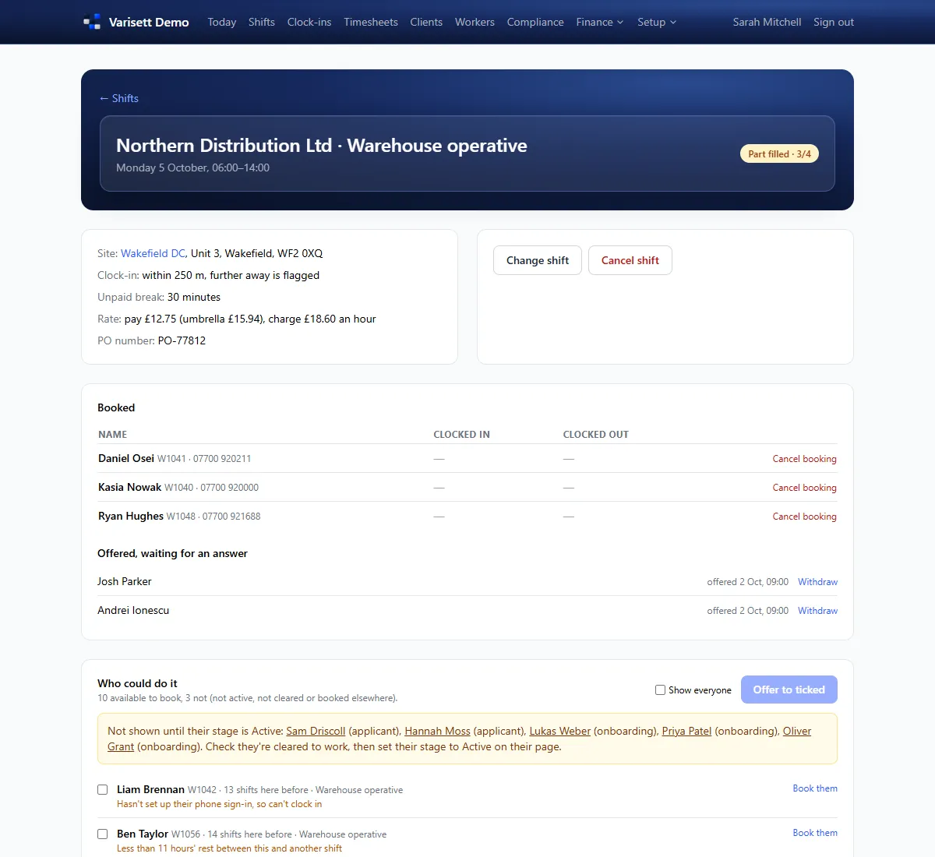The image size is (935, 857).
Task: Open Lukas Weber's worker page
Action: (560, 731)
